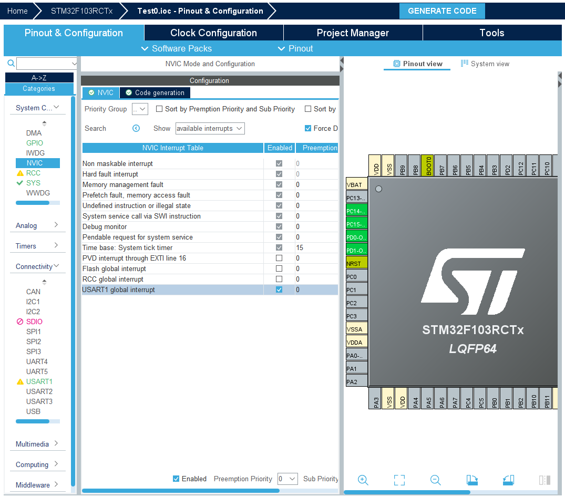Enable RCC global interrupt checkbox
565x497 pixels.
[x=279, y=279]
